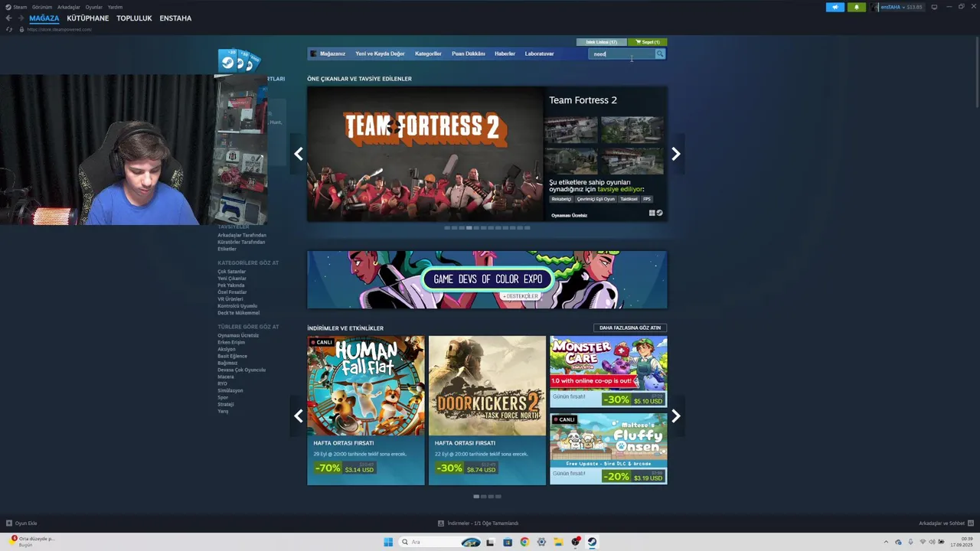
Task: Click the back navigation arrow
Action: point(8,18)
